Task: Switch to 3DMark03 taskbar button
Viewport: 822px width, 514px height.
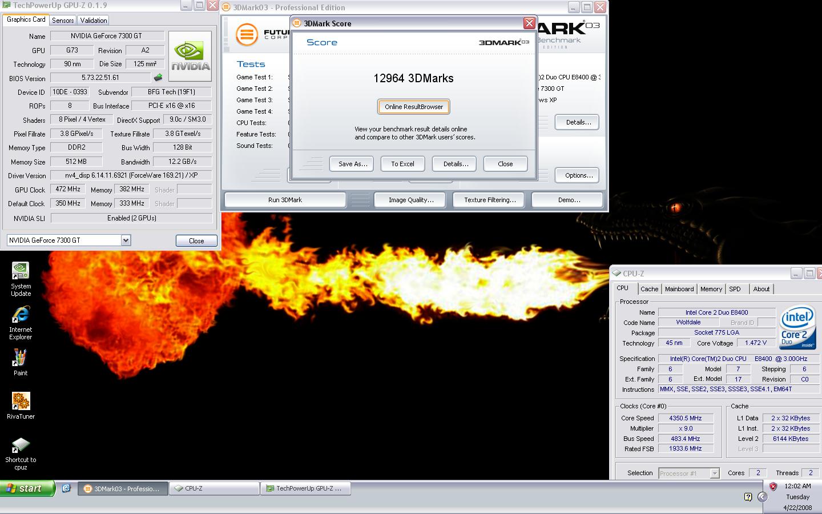Action: [x=123, y=488]
